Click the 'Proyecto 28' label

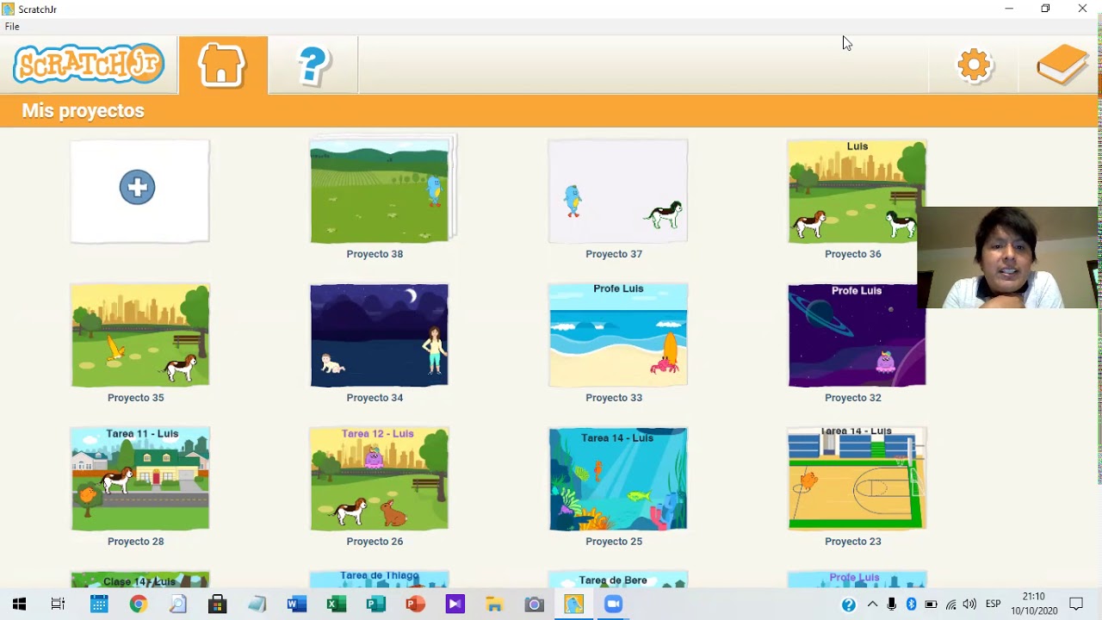135,542
